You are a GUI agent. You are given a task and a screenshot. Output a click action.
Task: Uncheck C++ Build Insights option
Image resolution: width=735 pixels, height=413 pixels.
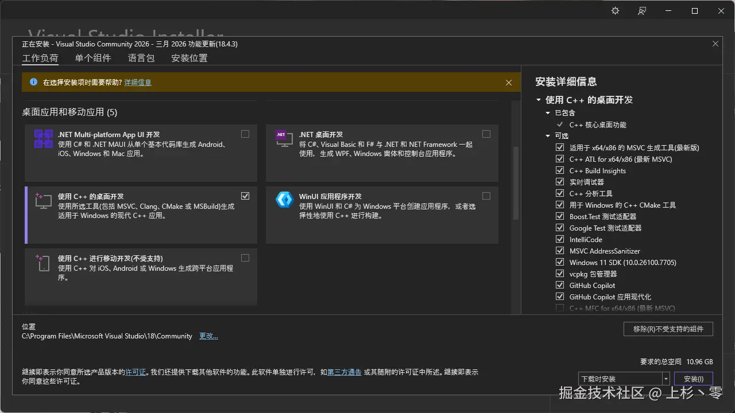560,170
